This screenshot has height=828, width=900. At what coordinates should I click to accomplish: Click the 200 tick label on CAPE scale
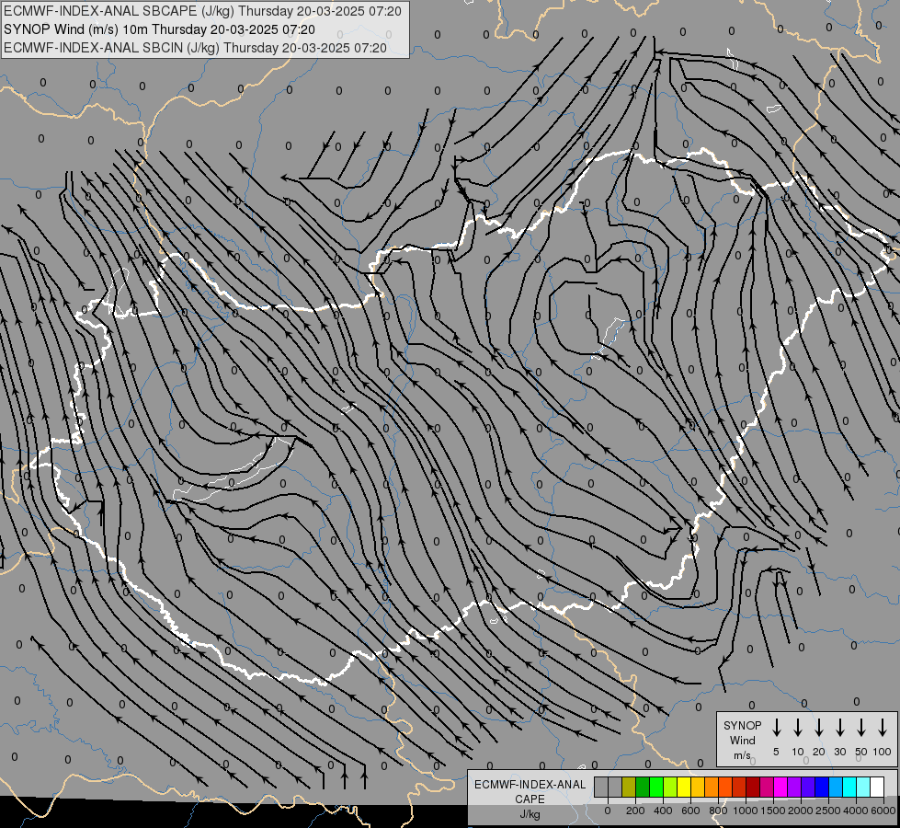click(x=635, y=811)
